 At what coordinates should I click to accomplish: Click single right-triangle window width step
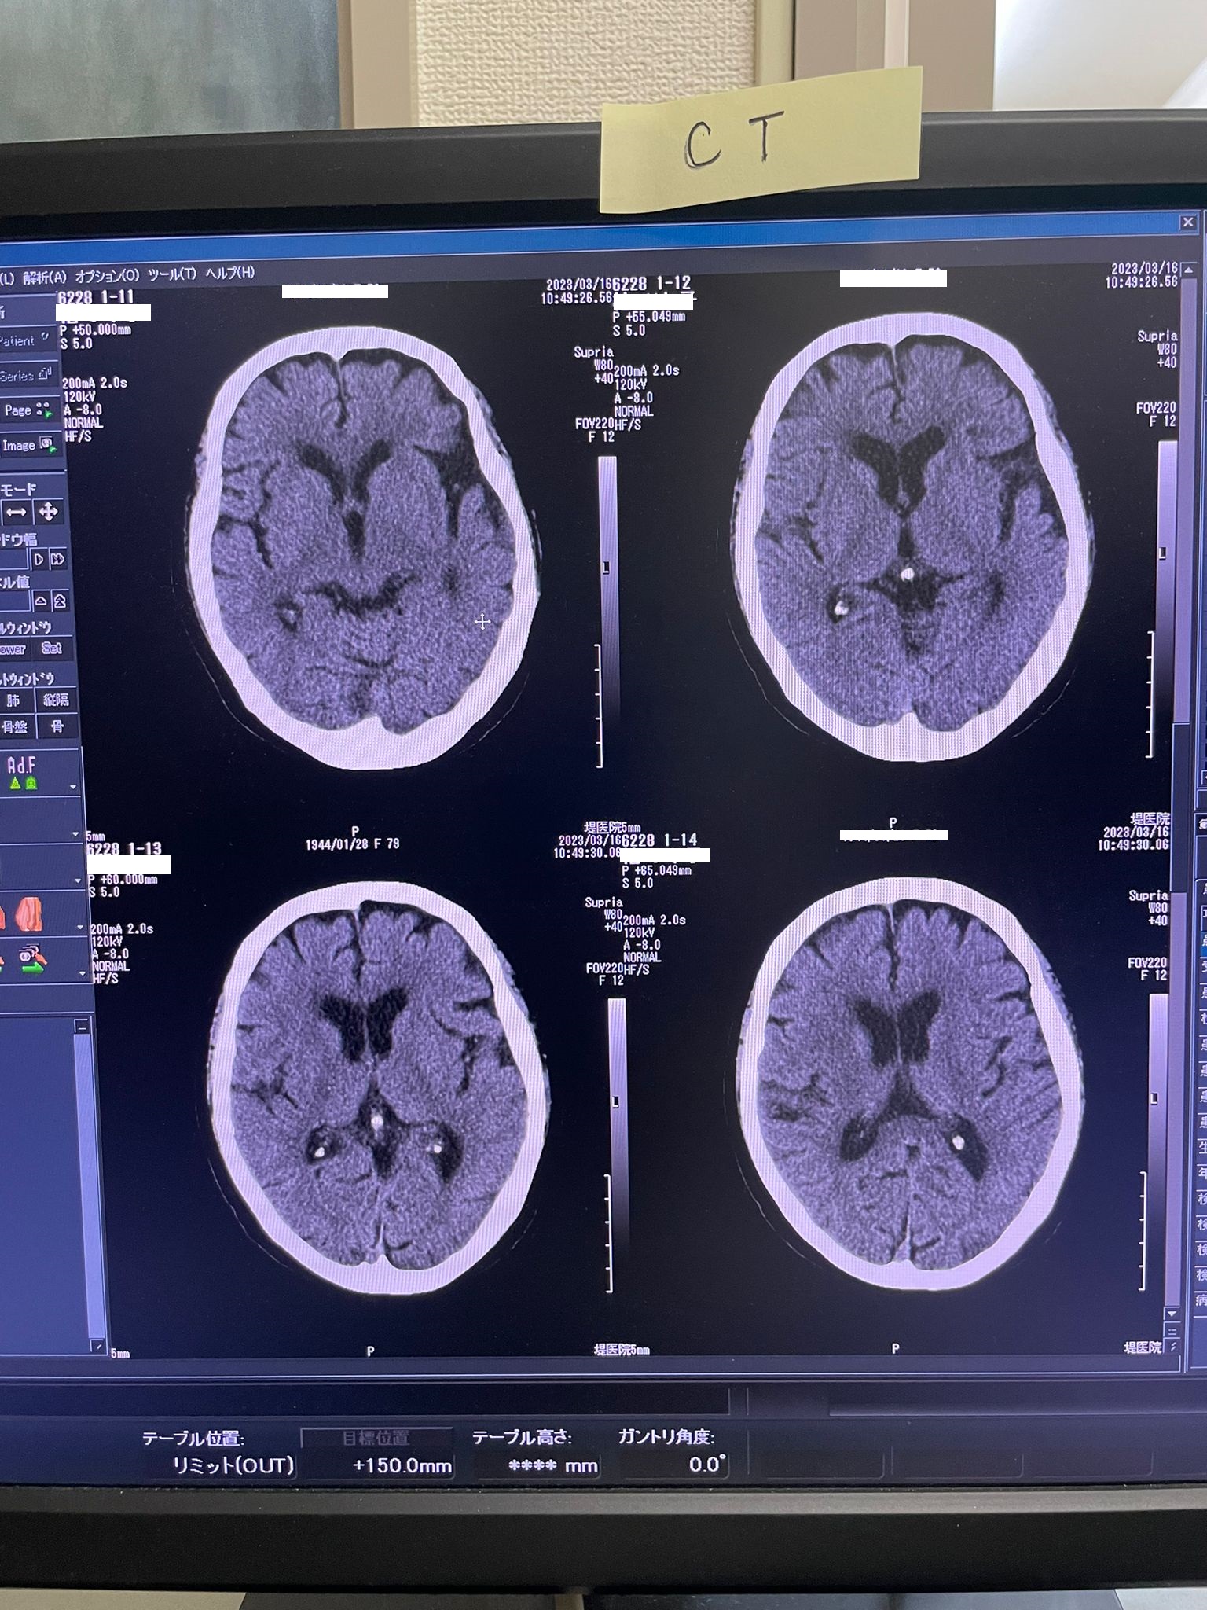point(39,560)
